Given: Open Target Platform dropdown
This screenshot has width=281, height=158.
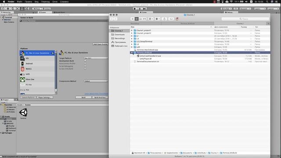Looking at the screenshot, I should 96,58.
